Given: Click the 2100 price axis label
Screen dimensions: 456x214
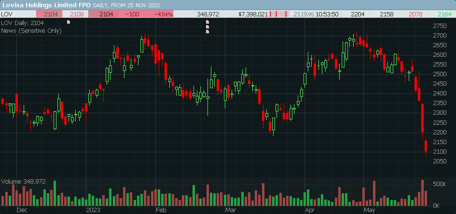Looking at the screenshot, I should [x=440, y=151].
